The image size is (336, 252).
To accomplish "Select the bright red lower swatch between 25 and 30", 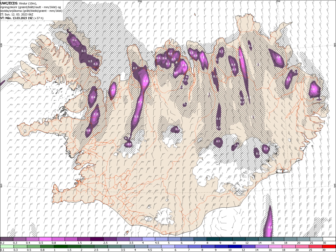I will [x=316, y=246].
